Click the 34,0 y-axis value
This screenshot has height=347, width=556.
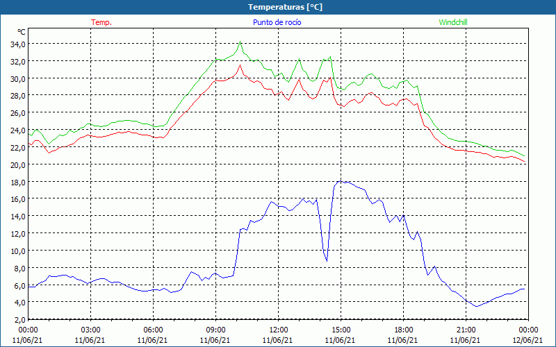pos(19,44)
